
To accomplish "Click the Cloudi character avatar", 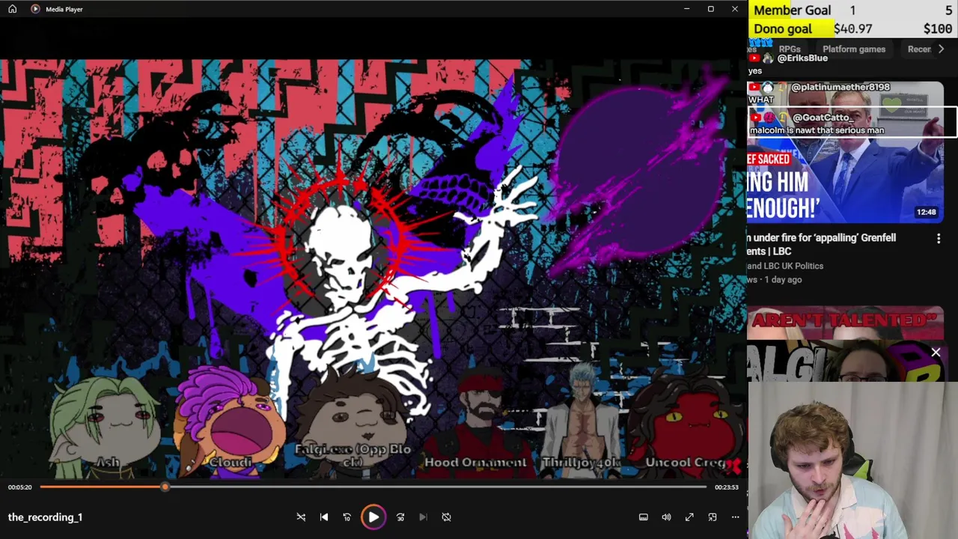I will [230, 423].
